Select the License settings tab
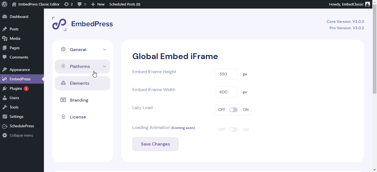Screen dimensions: 377x172 (83, 117)
